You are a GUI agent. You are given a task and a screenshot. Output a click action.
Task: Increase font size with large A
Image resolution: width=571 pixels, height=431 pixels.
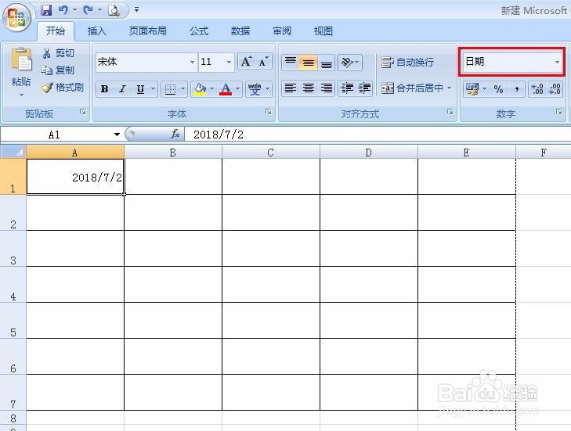[246, 62]
